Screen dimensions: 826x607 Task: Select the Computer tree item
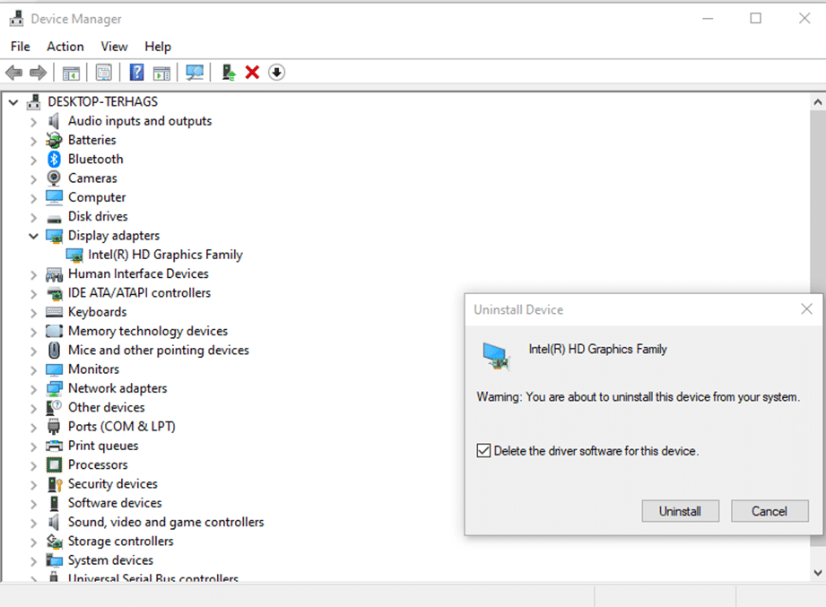coord(97,197)
